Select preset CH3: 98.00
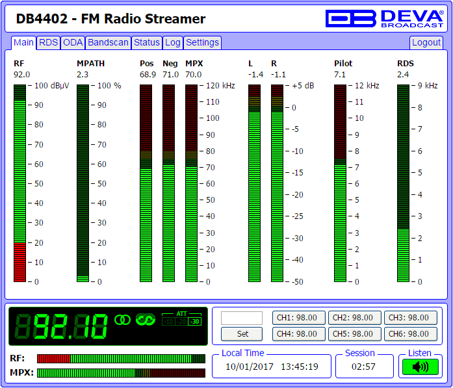The height and width of the screenshot is (388, 453). click(x=411, y=318)
